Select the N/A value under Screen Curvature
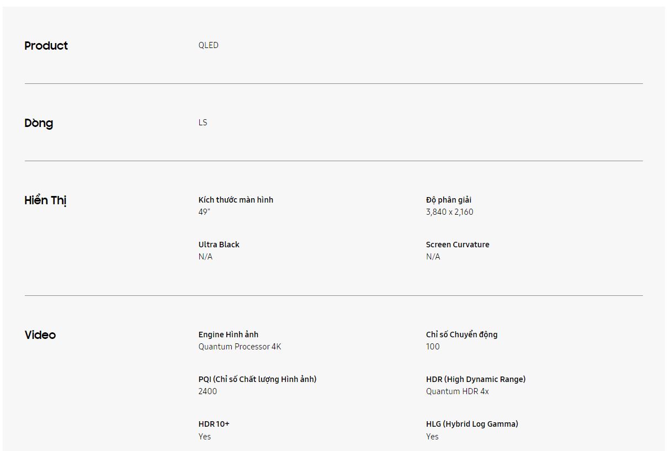The height and width of the screenshot is (451, 670). click(x=433, y=257)
